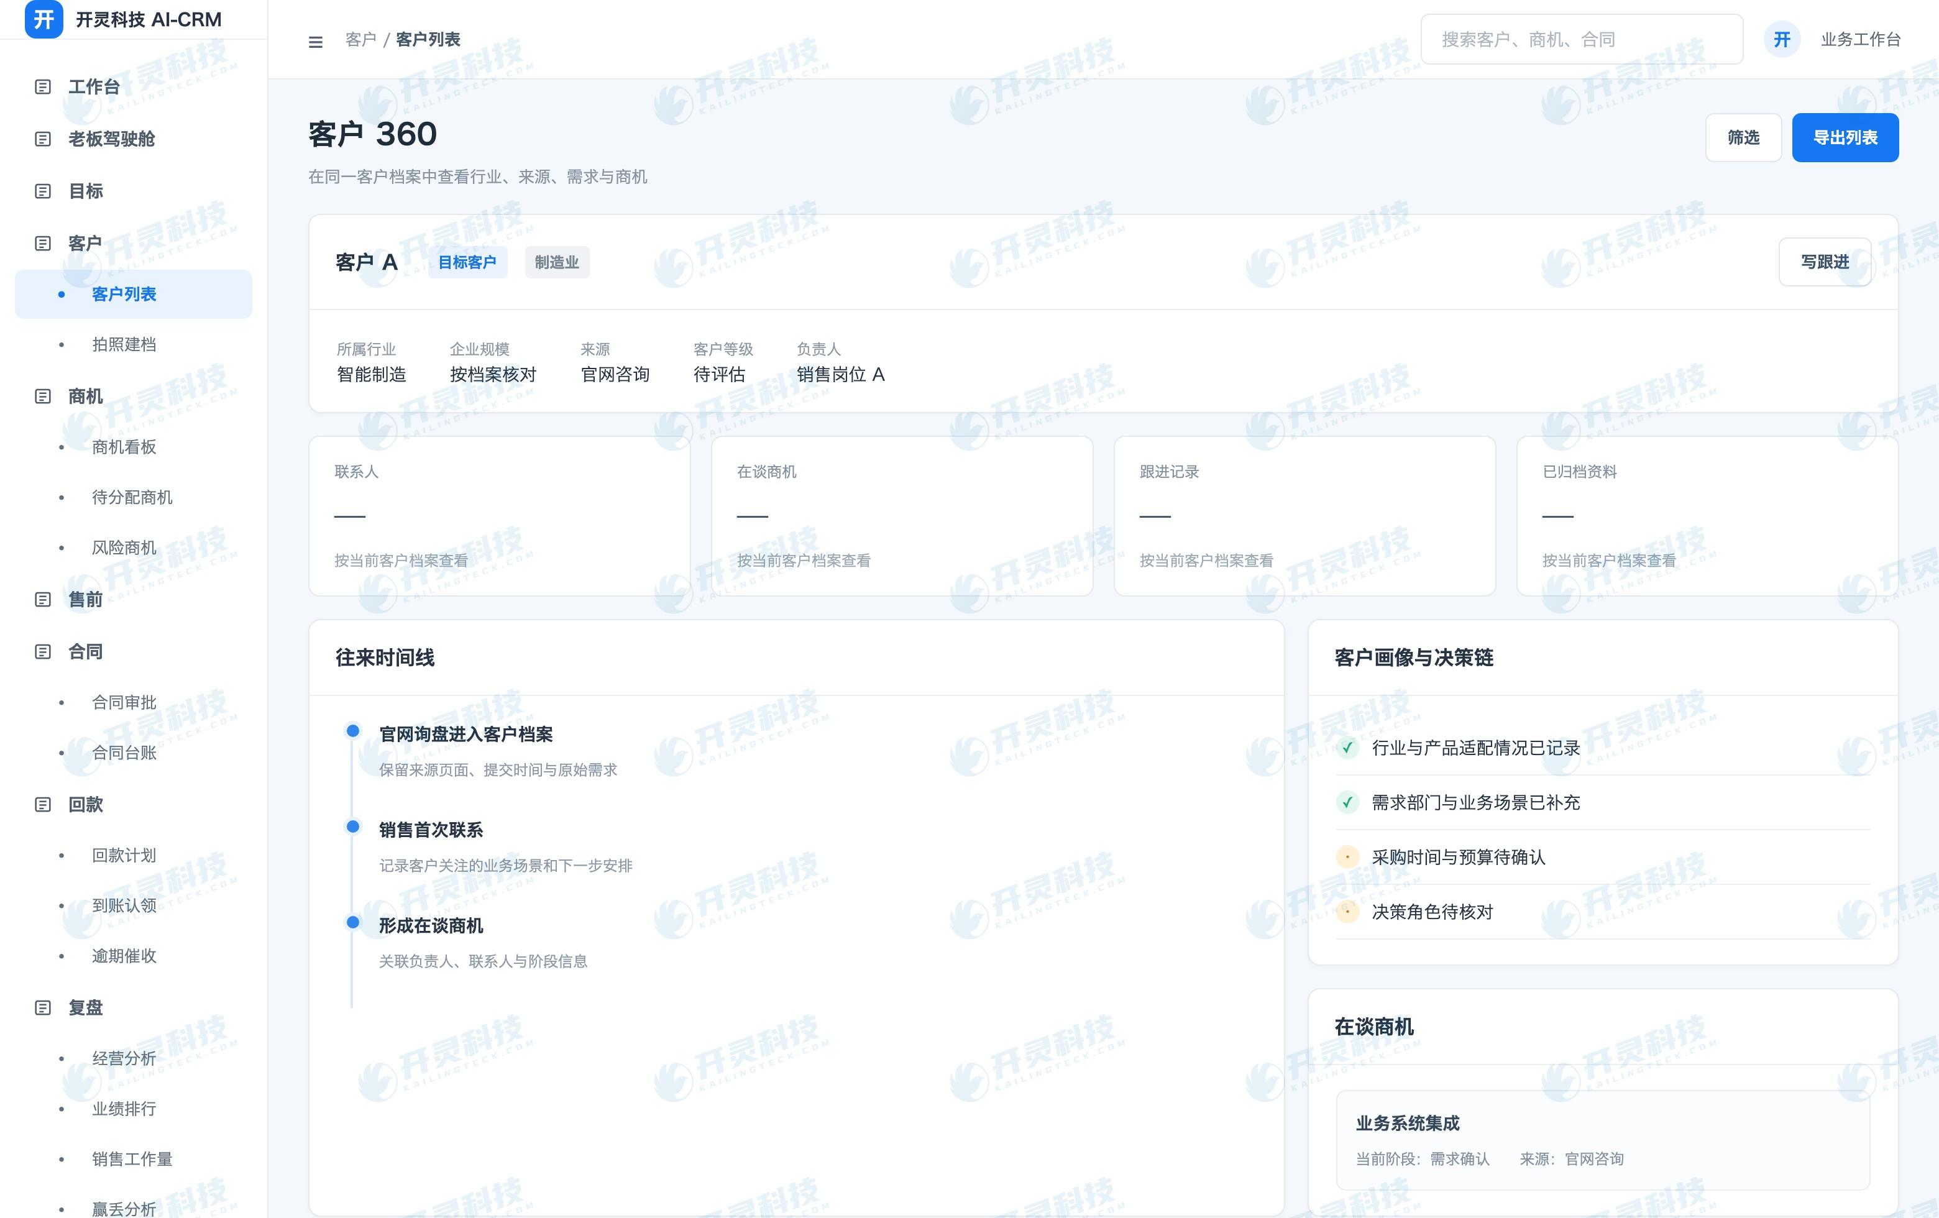
Task: Open 业绩排行 page
Action: (x=134, y=1109)
